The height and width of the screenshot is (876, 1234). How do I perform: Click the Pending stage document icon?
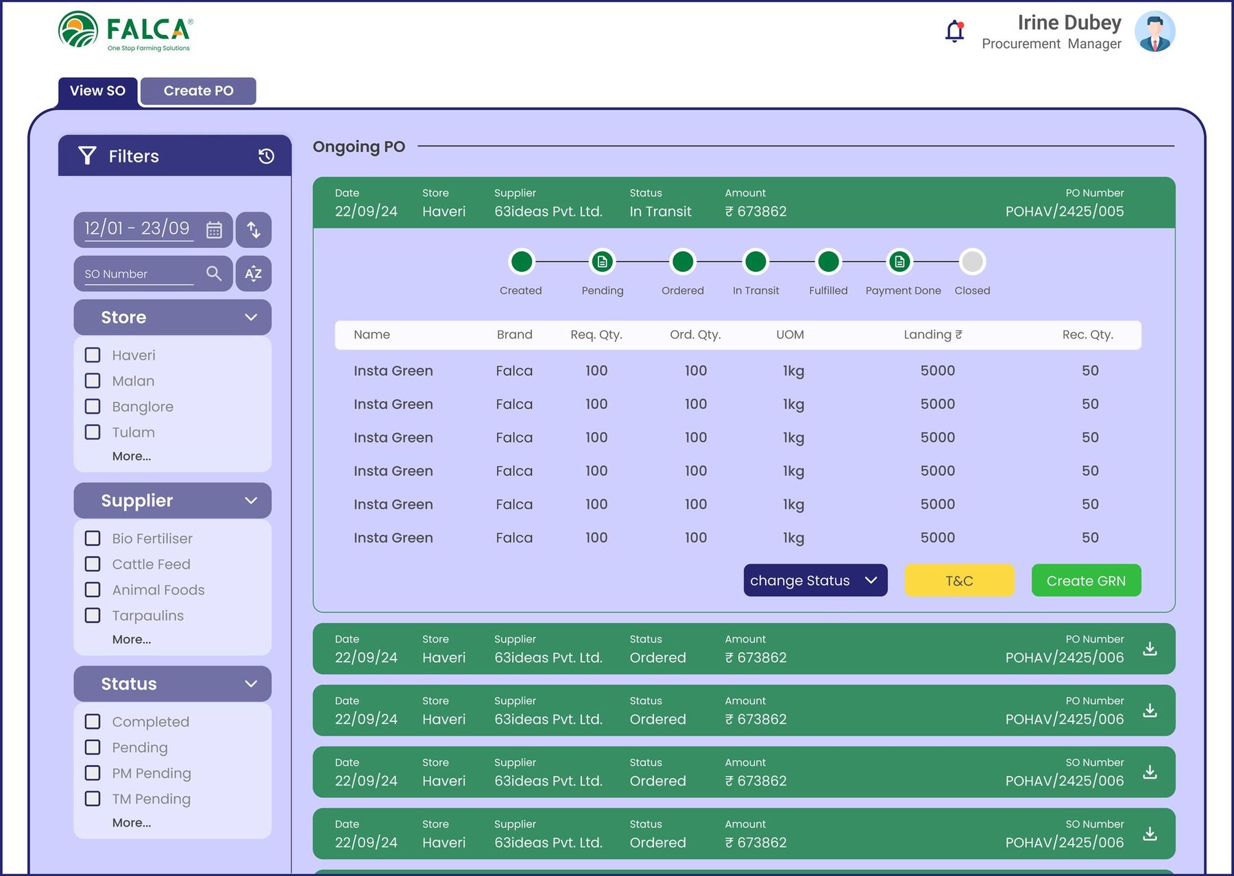[x=602, y=262]
